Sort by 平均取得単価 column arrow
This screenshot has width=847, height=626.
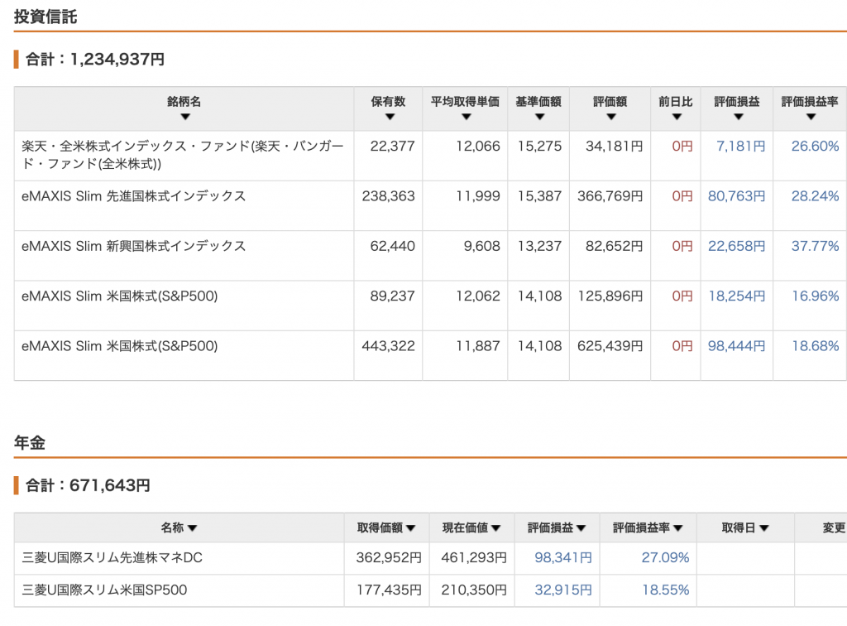coord(467,117)
